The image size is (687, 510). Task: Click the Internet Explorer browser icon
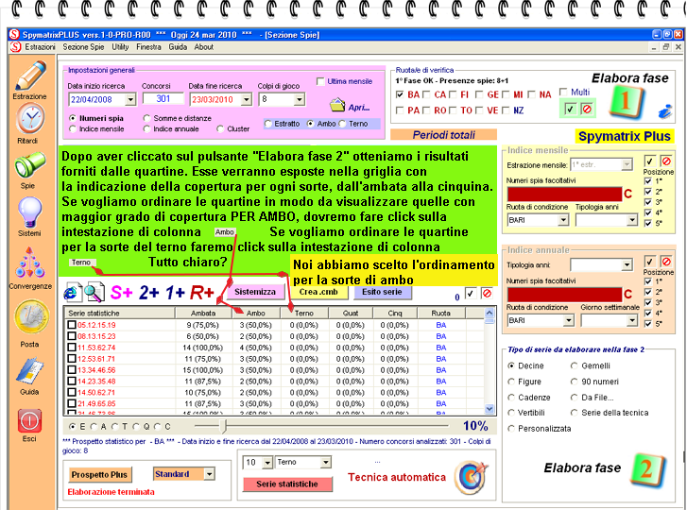click(x=72, y=292)
